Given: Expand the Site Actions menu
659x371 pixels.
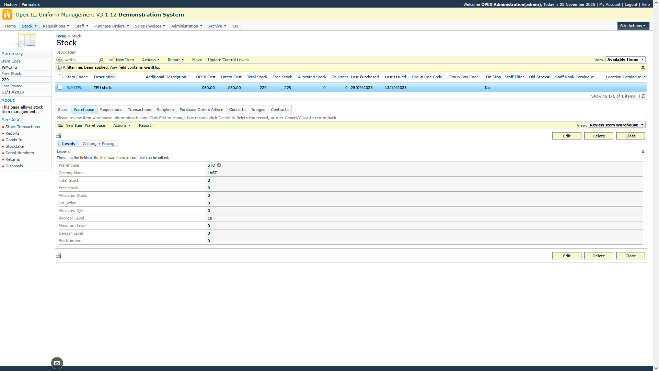Looking at the screenshot, I should (633, 26).
